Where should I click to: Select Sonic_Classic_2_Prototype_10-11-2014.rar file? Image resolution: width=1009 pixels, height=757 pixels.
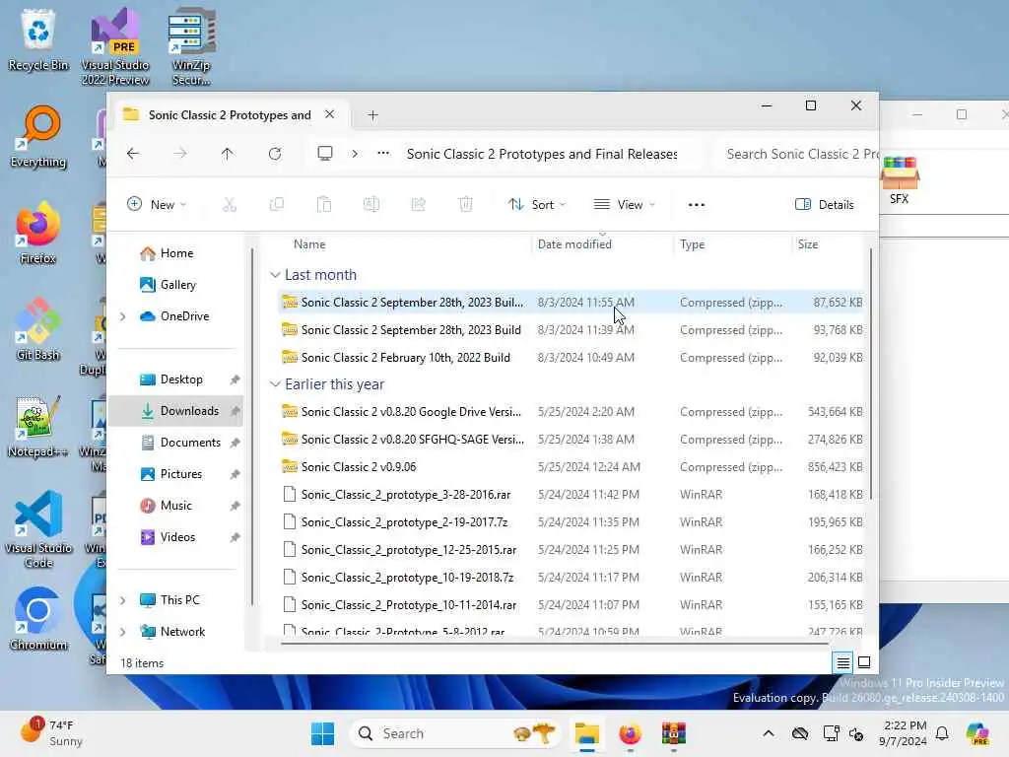[x=571, y=605]
